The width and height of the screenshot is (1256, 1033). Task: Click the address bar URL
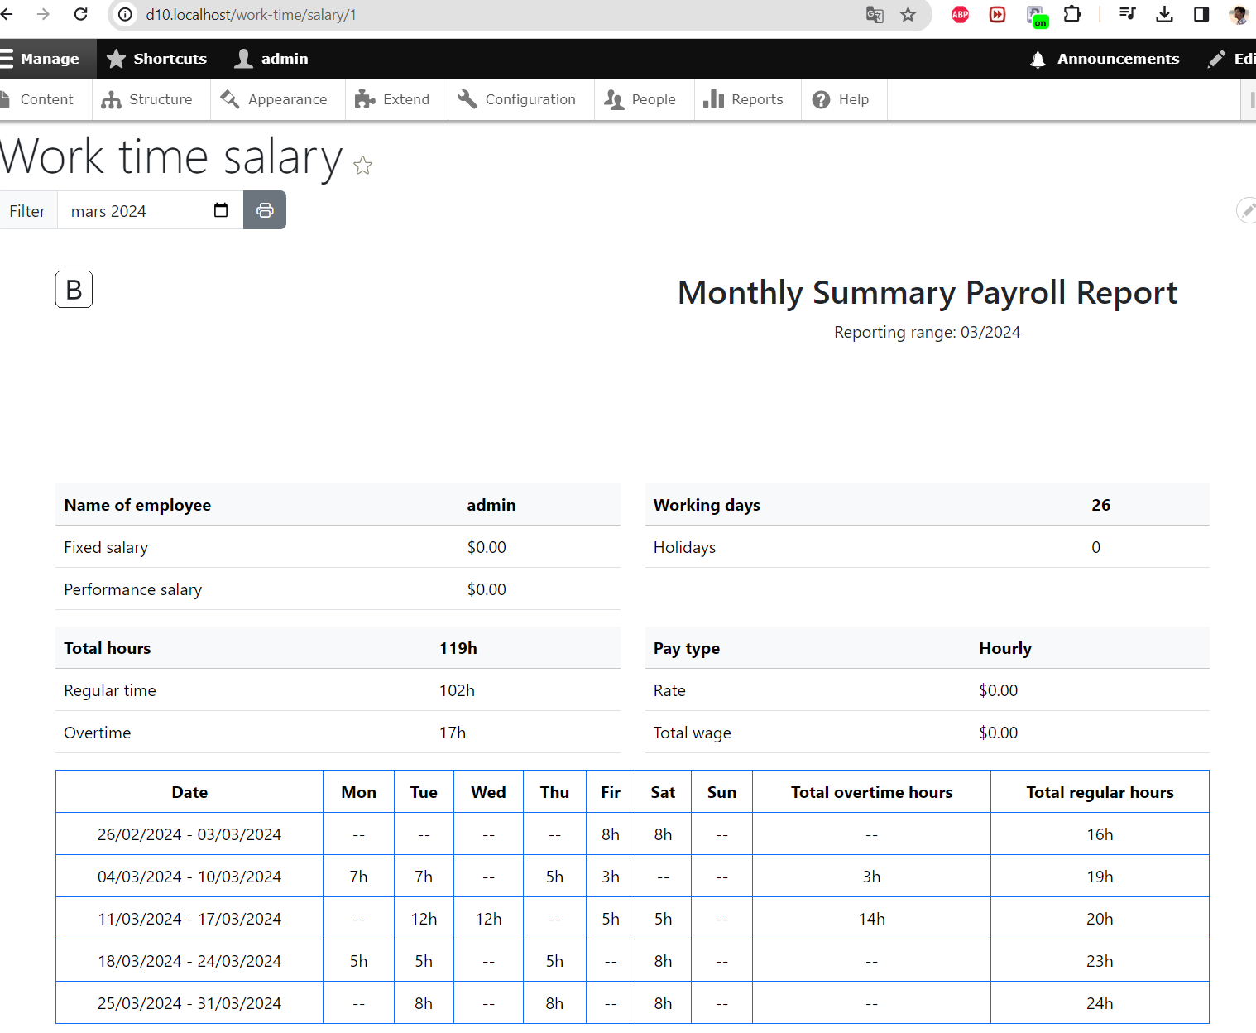(x=251, y=15)
